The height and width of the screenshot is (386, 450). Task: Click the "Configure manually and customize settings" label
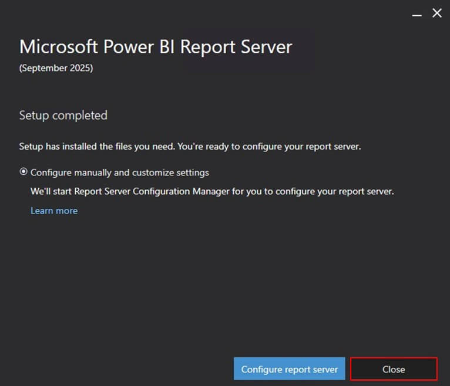[120, 172]
